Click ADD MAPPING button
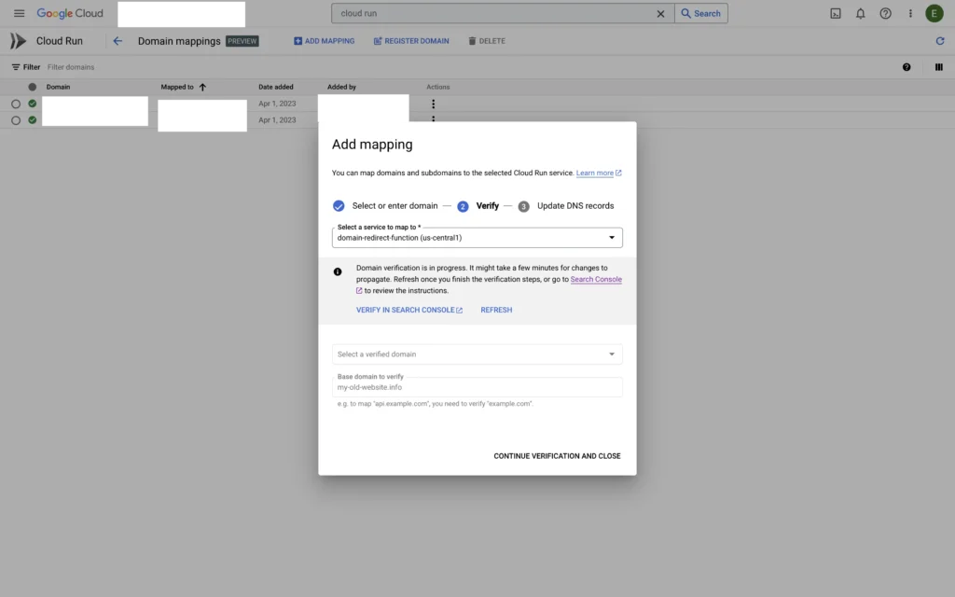This screenshot has height=597, width=955. pyautogui.click(x=324, y=41)
